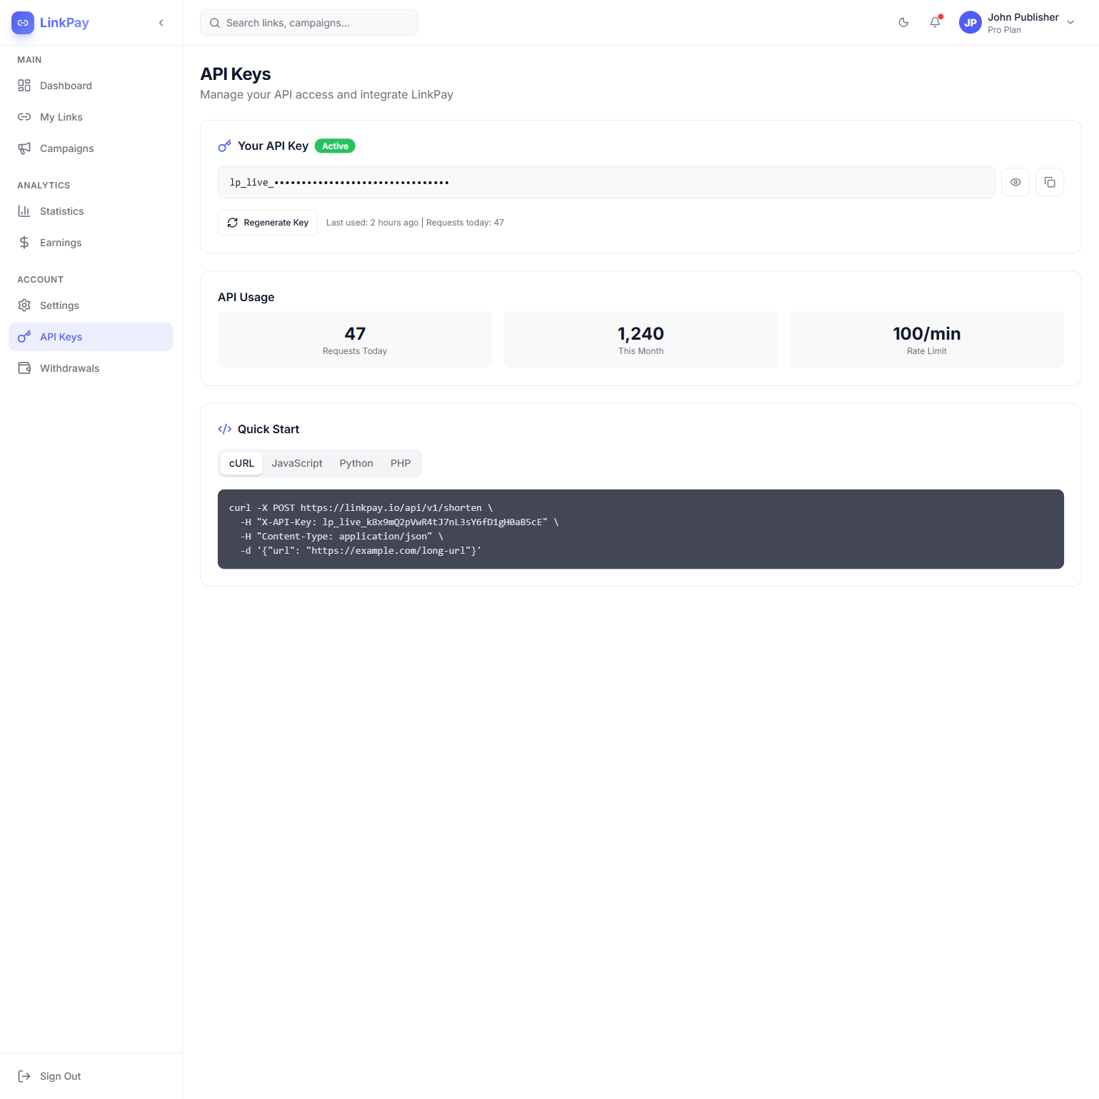1099x1099 pixels.
Task: Click the Regenerate Key button
Action: pyautogui.click(x=268, y=223)
